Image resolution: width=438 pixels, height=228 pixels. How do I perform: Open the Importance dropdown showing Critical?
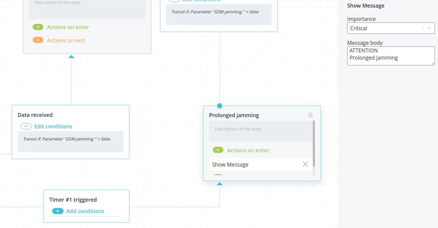coord(384,28)
